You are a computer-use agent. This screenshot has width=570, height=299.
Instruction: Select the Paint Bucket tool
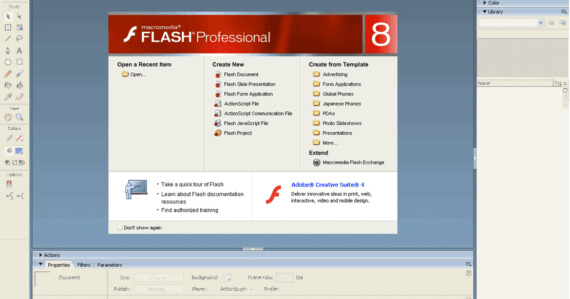[x=20, y=85]
